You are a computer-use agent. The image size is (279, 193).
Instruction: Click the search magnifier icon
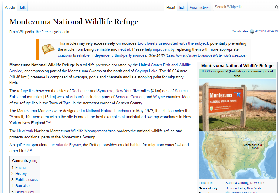(x=276, y=7)
